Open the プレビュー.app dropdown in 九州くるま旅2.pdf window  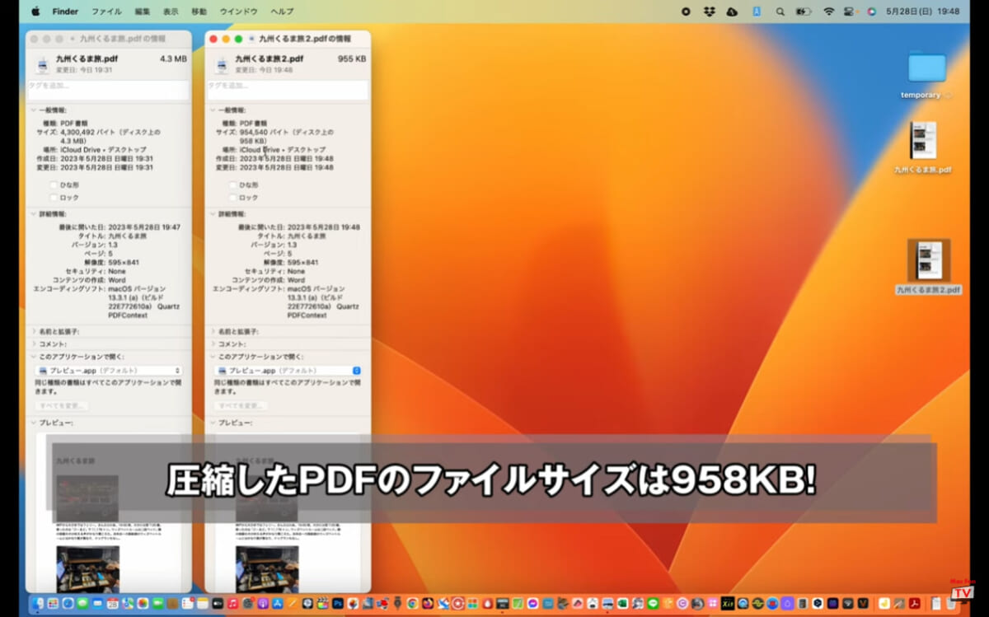click(x=288, y=371)
